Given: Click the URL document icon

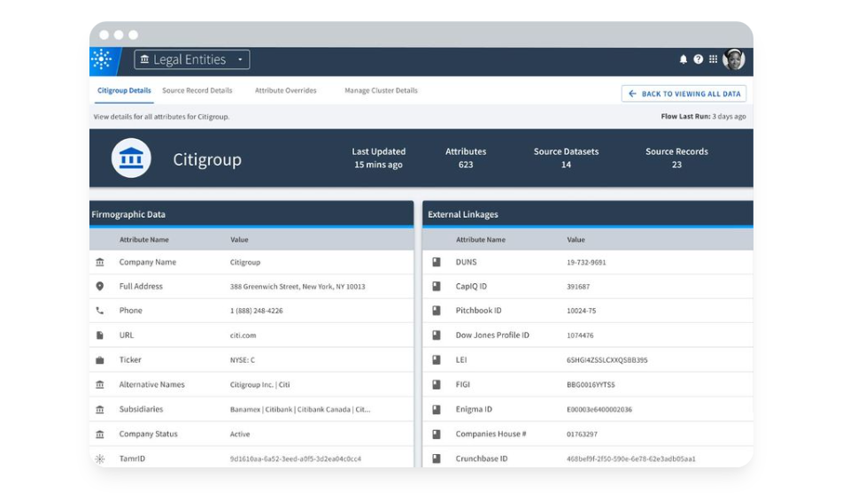Looking at the screenshot, I should pyautogui.click(x=100, y=335).
